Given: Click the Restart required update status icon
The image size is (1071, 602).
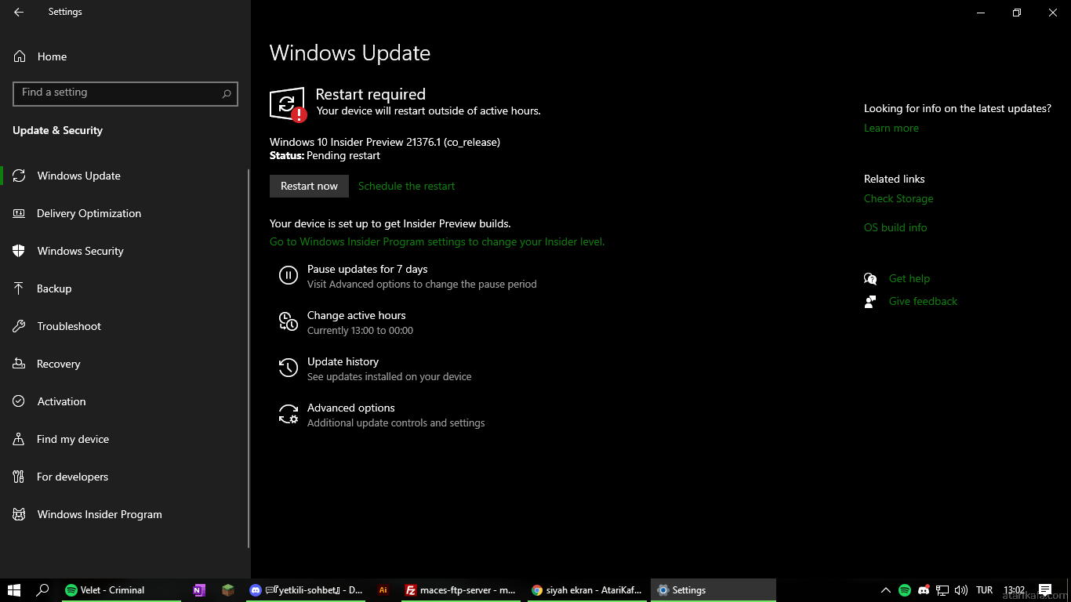Looking at the screenshot, I should pyautogui.click(x=288, y=104).
